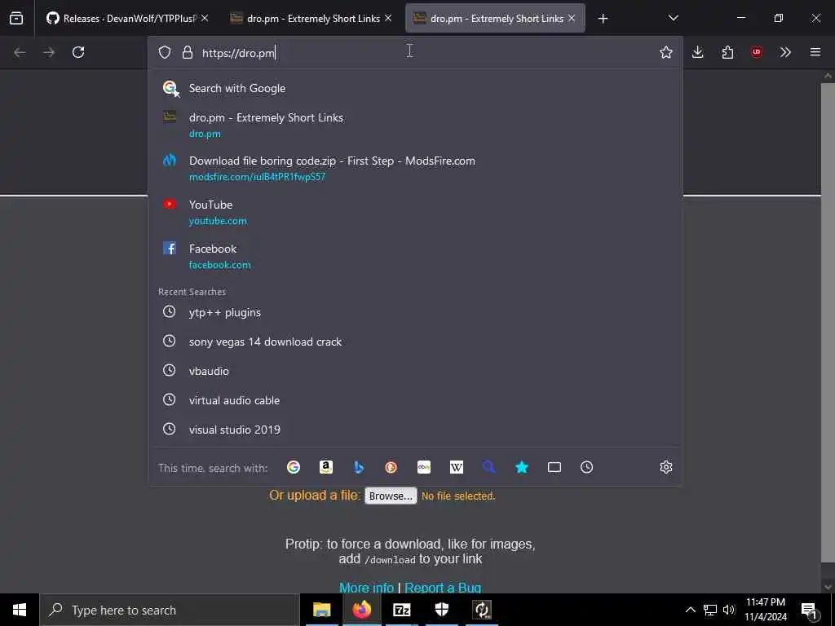Switch to the middle dro.pm tab

[x=311, y=18]
